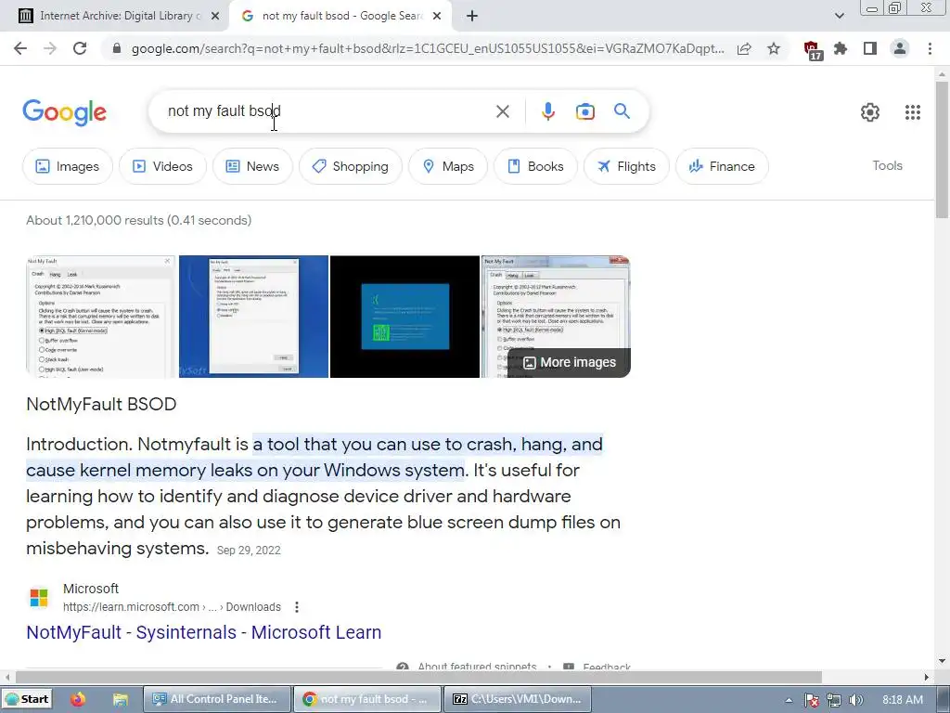Switch to the Internet Archive tab
Screen dimensions: 950x713
[x=115, y=16]
